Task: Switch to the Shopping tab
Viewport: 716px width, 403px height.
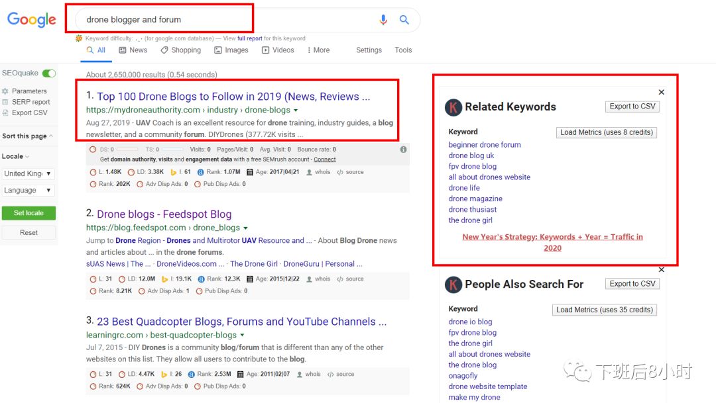Action: pos(181,50)
